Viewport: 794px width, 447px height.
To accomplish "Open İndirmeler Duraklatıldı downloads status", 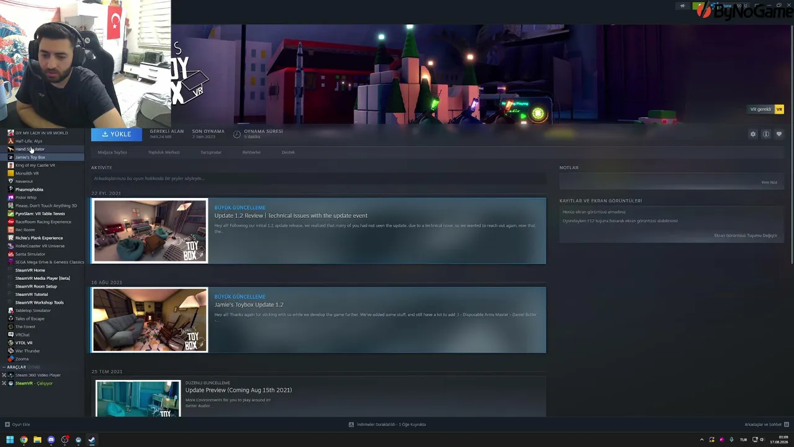I will tap(387, 425).
